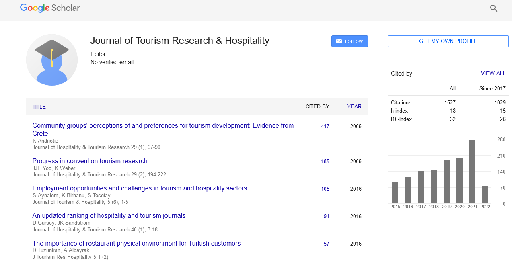Click the Editor affiliation text

point(98,54)
